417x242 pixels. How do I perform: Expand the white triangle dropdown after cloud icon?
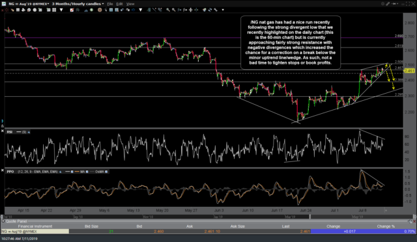[x=141, y=10]
